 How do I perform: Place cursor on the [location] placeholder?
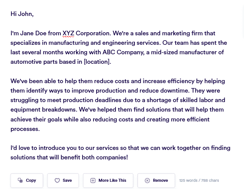pos(97,62)
